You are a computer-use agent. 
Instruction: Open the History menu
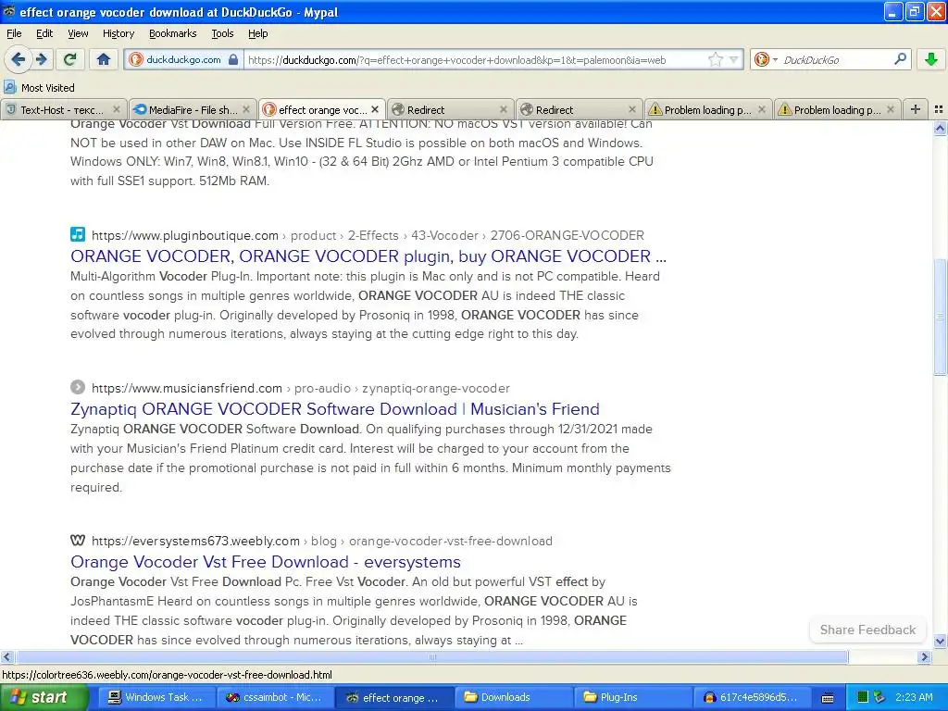(x=118, y=33)
